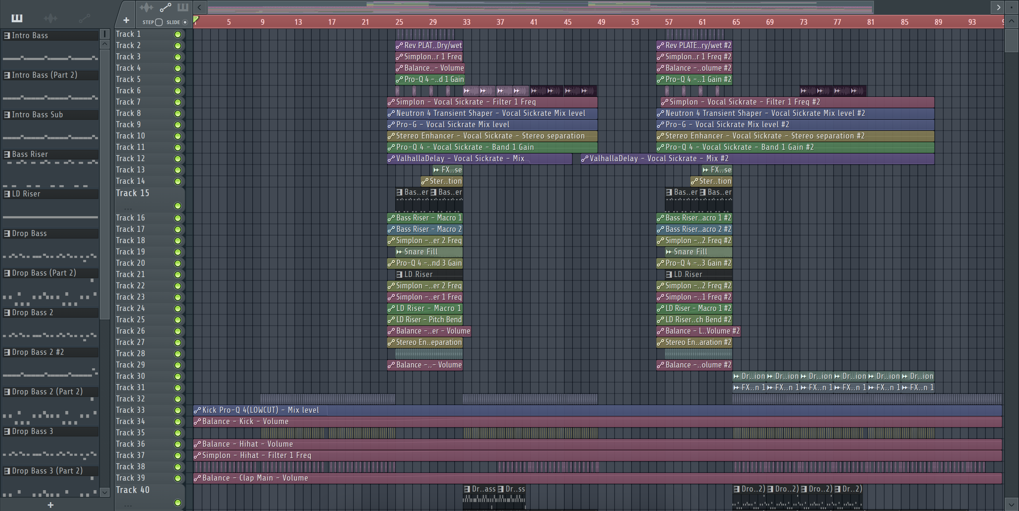Show automation clips in the picker panel
1019x511 pixels.
click(x=84, y=18)
